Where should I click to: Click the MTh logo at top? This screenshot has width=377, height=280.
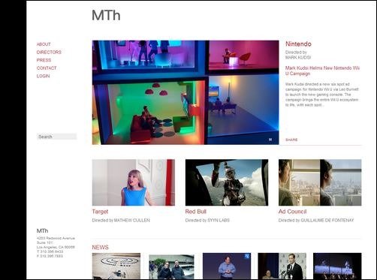(106, 15)
